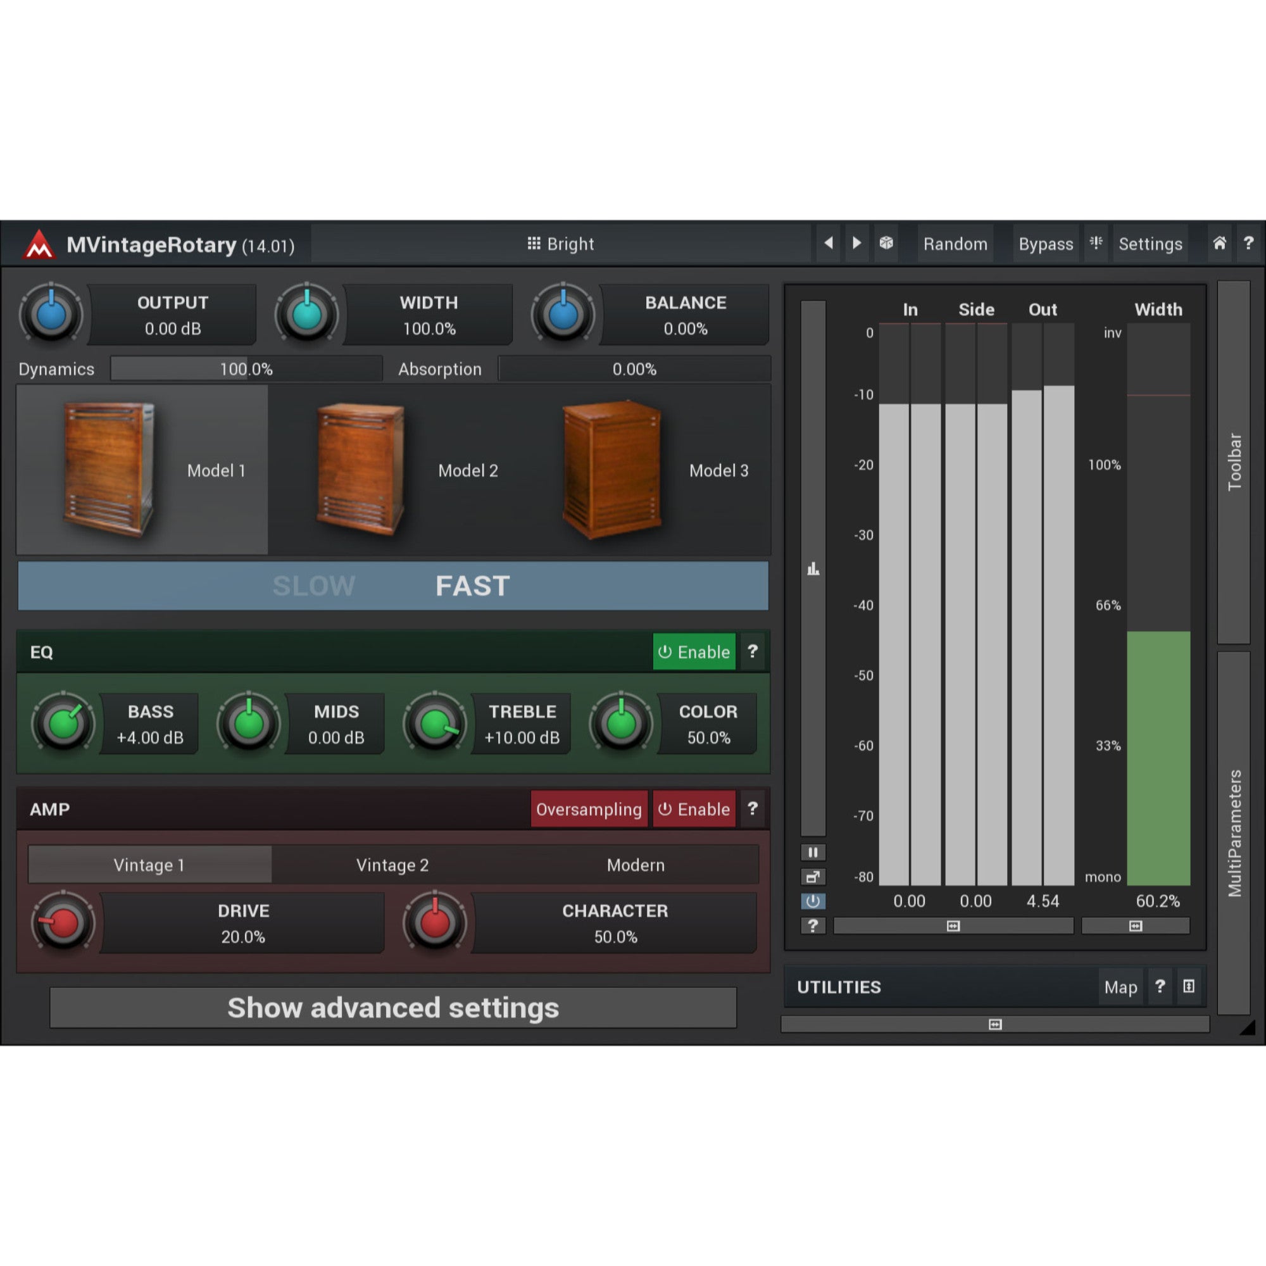Click the Absorption slider bar
This screenshot has width=1266, height=1266.
click(634, 369)
